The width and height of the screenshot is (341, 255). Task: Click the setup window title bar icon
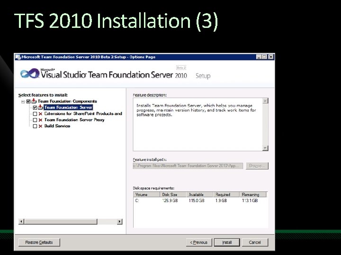[18, 57]
